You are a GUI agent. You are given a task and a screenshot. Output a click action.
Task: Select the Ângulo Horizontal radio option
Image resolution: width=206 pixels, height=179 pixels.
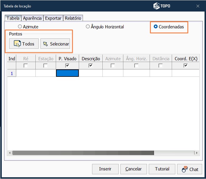point(88,26)
